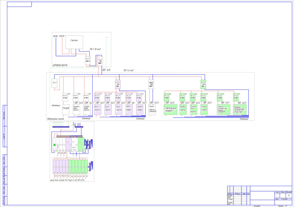Click the green indicator on panel layout module
The image size is (294, 207).
[x=54, y=145]
